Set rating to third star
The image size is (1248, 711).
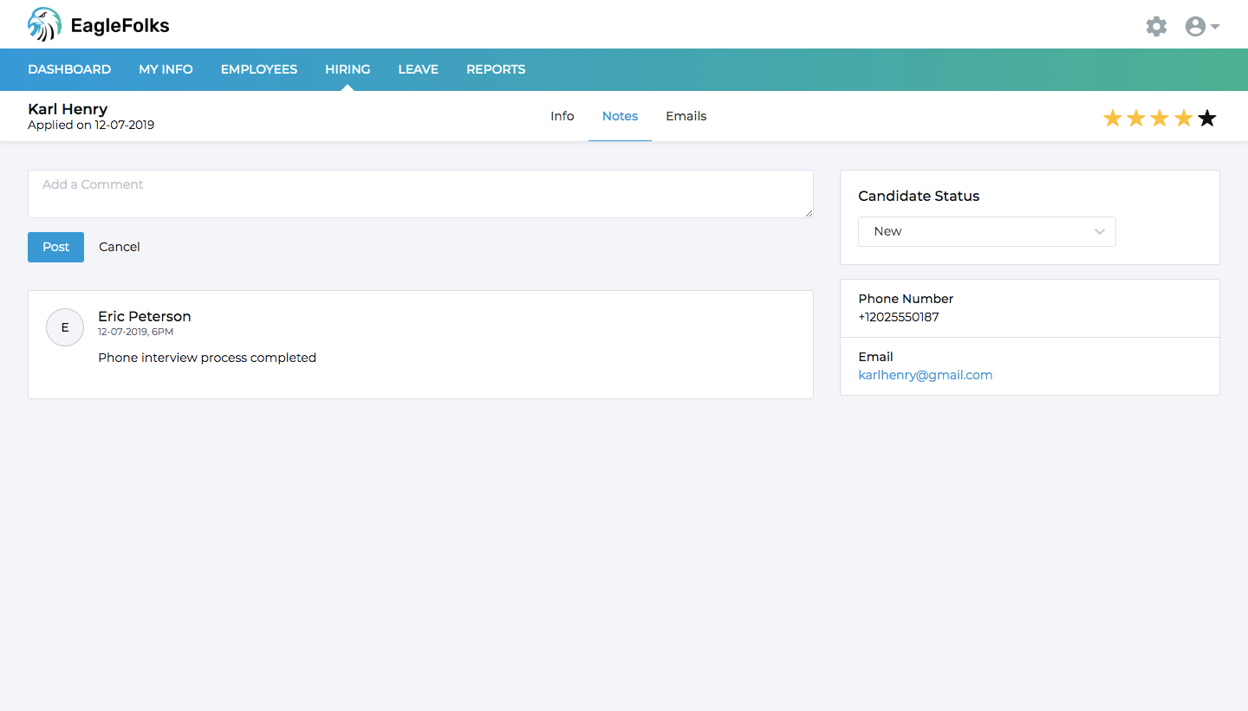click(1160, 119)
